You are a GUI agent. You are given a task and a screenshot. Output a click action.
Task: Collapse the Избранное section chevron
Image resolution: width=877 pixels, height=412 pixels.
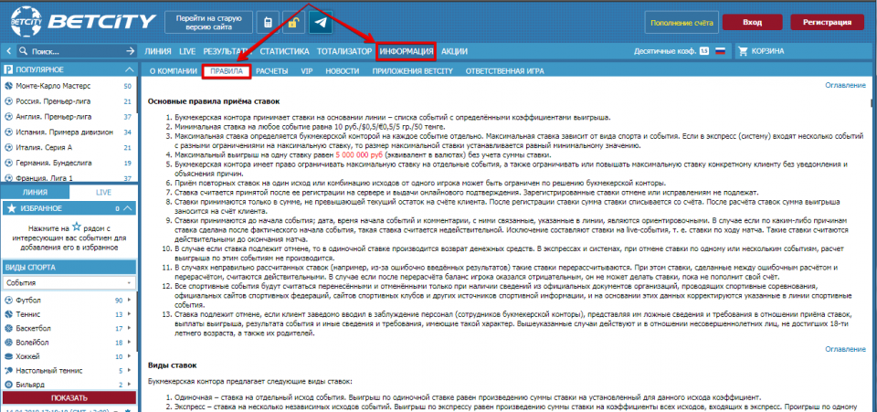coord(128,209)
